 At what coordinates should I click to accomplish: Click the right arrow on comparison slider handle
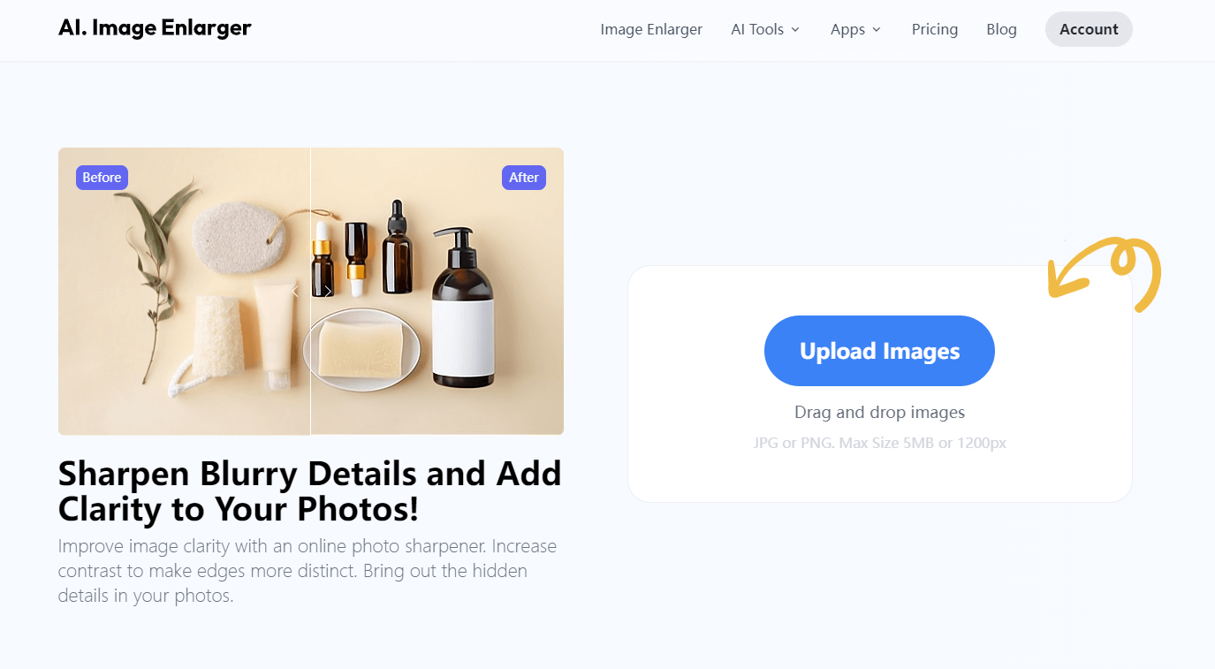tap(328, 291)
